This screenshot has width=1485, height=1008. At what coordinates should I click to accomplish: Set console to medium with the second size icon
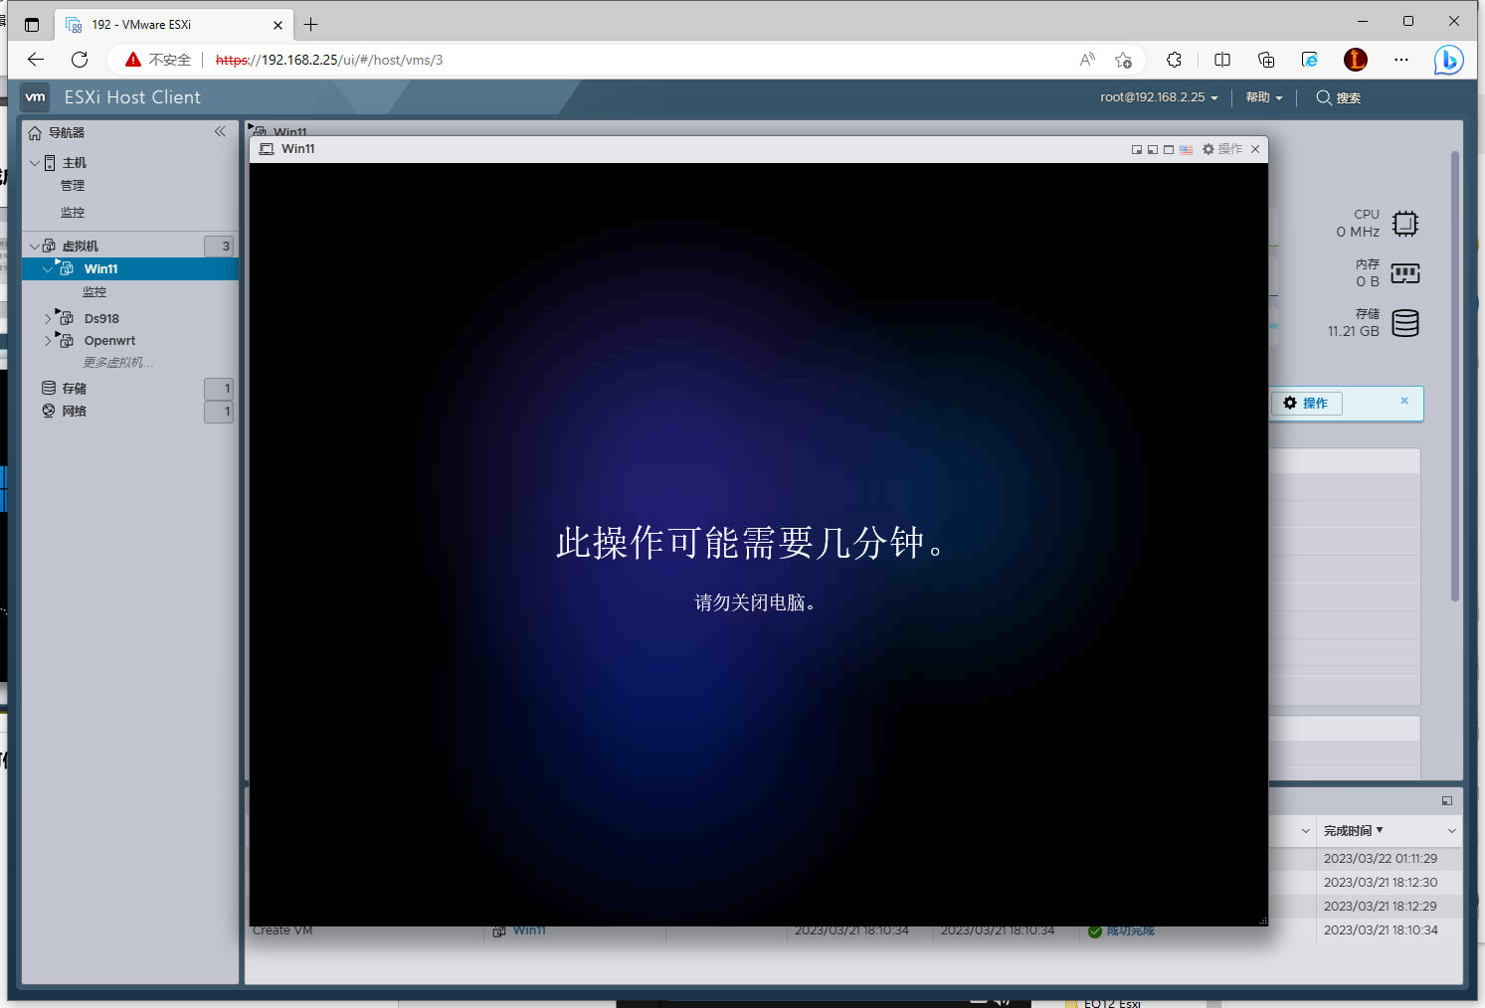pos(1153,149)
